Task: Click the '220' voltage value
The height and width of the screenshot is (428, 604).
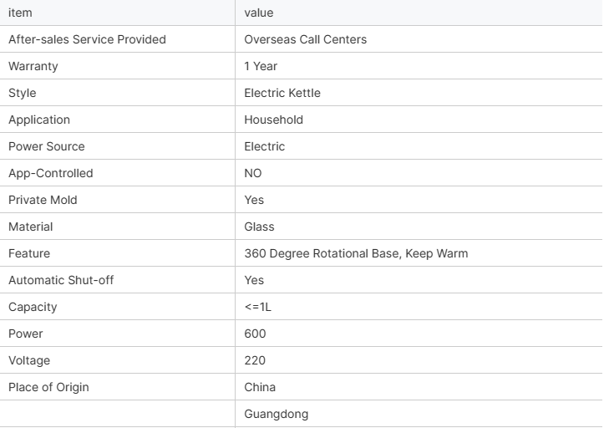Action: click(x=255, y=360)
